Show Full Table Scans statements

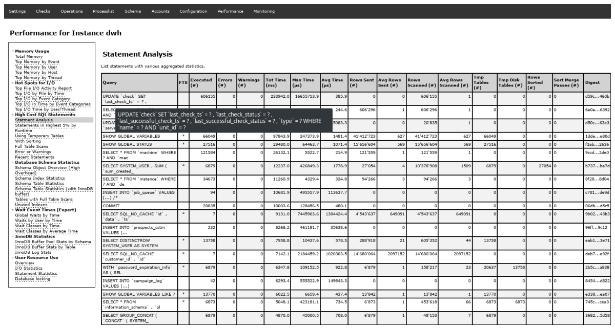pos(31,146)
